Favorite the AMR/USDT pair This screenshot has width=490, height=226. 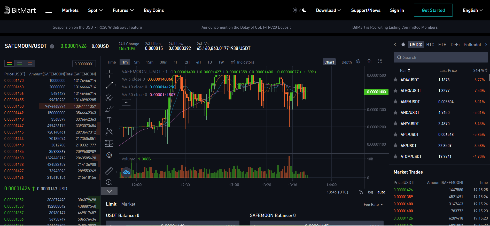395,102
